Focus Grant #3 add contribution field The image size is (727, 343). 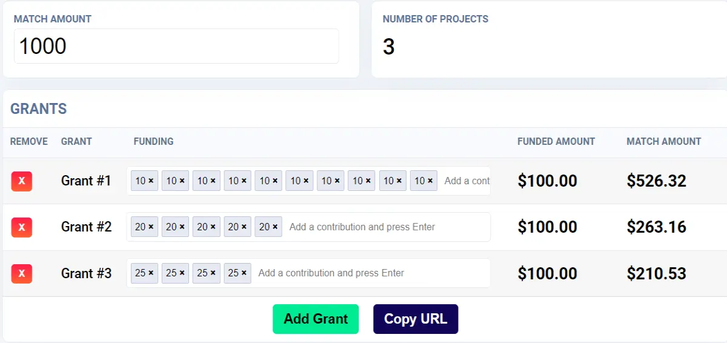click(371, 273)
